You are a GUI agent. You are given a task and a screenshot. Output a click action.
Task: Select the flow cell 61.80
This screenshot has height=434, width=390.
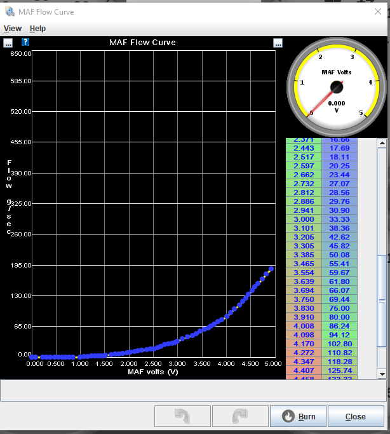pos(339,281)
